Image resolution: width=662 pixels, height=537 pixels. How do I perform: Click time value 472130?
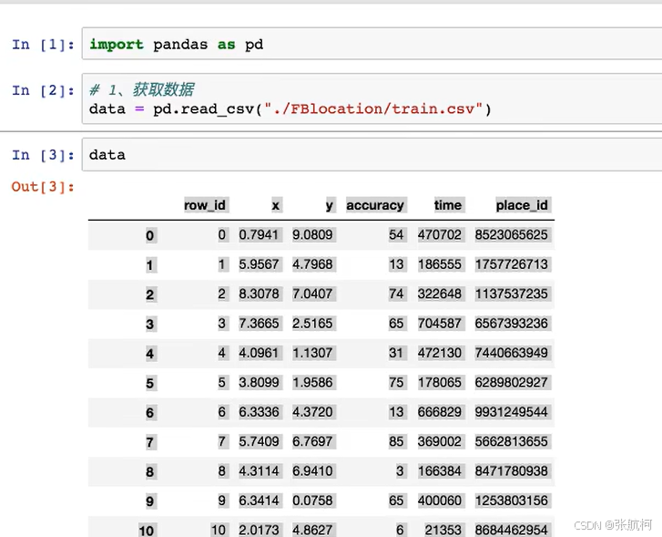[441, 353]
